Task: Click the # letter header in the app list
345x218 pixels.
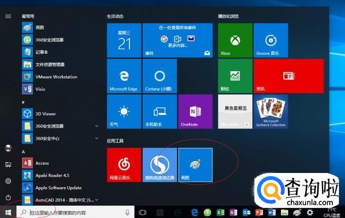Action: [23, 102]
